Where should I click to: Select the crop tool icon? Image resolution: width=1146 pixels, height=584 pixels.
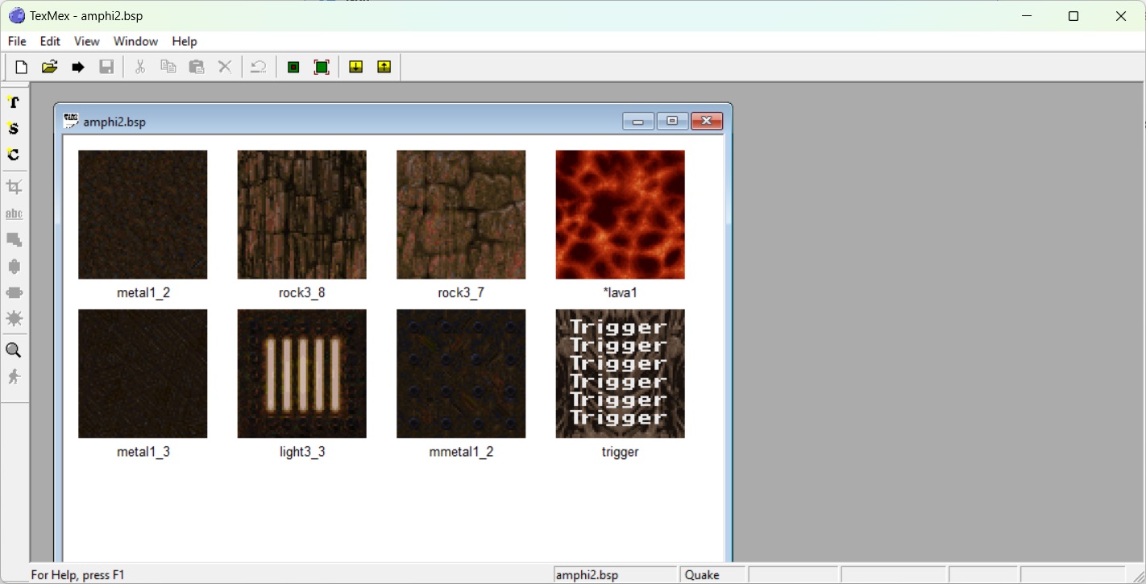point(14,188)
